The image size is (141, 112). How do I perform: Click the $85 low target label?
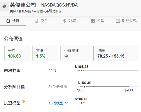pyautogui.click(x=80, y=90)
